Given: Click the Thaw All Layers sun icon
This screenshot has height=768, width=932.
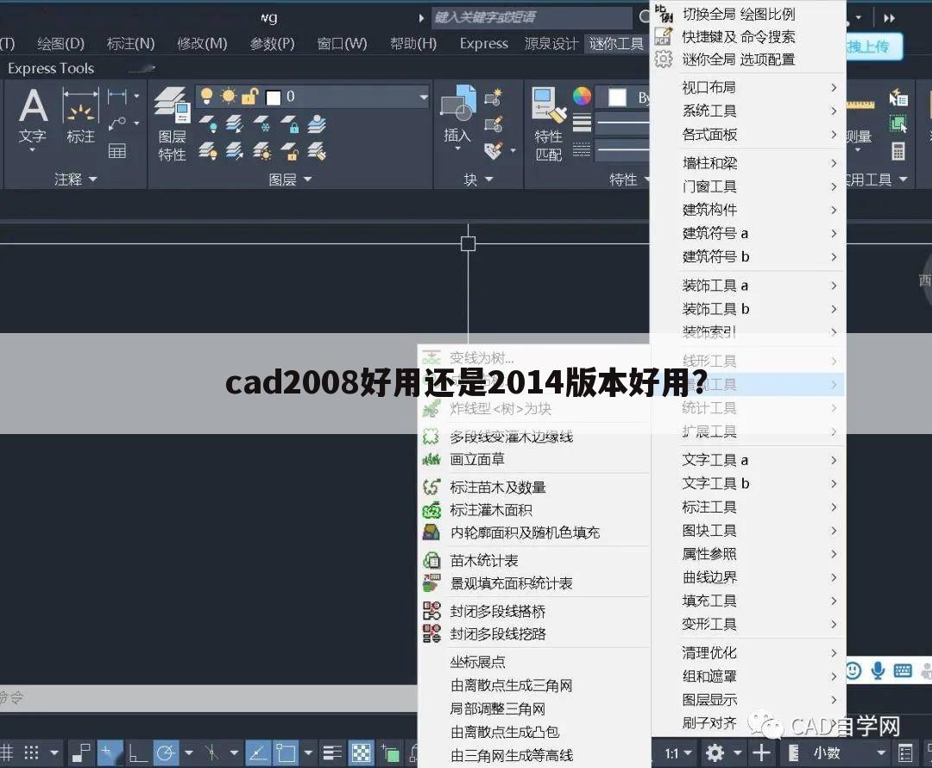Looking at the screenshot, I should 262,151.
